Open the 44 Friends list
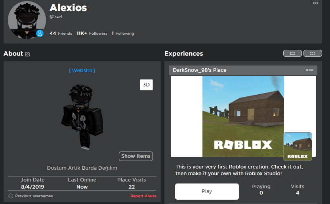This screenshot has width=330, height=204. tap(61, 33)
